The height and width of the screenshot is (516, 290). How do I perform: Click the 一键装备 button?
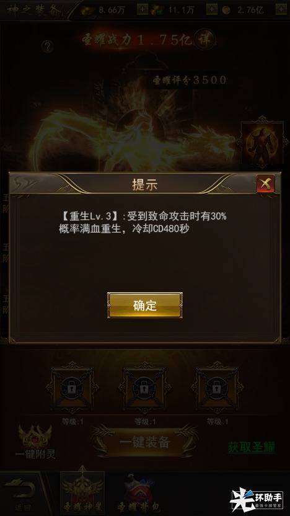[144, 442]
